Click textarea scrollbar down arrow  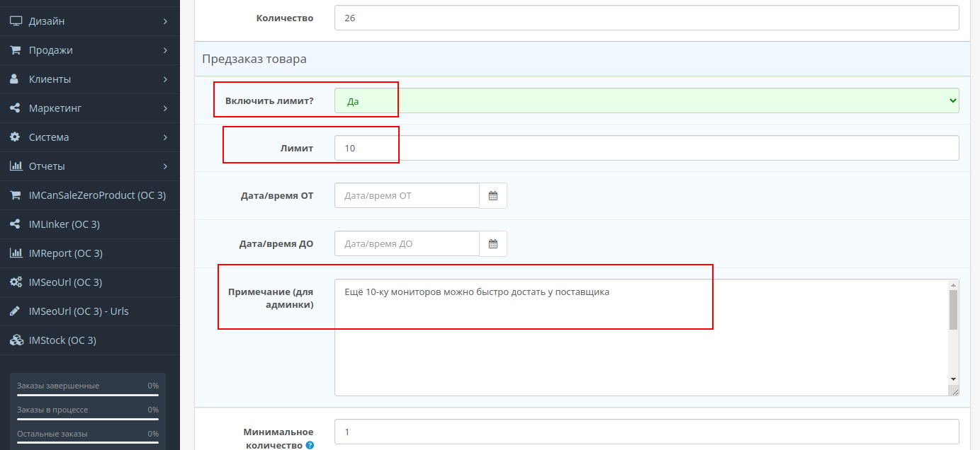click(x=954, y=379)
